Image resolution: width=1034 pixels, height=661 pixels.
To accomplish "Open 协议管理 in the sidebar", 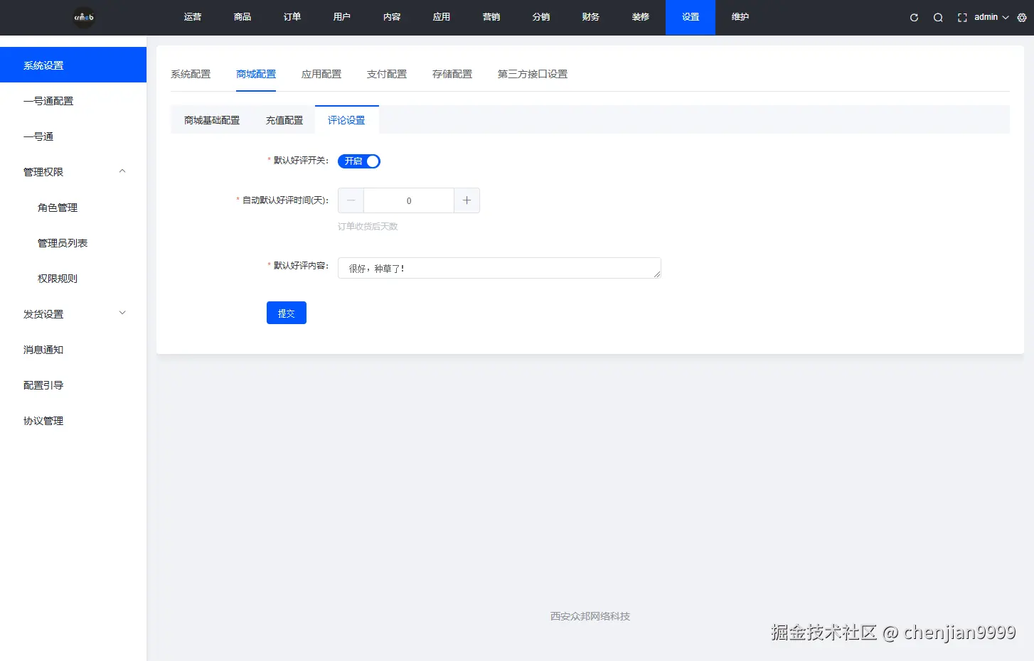I will coord(73,421).
